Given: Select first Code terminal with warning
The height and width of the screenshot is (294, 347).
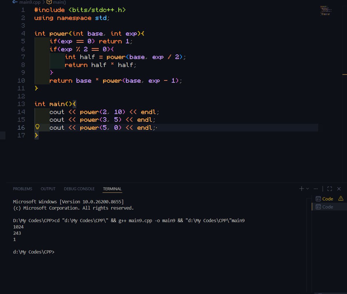Looking at the screenshot, I should [329, 199].
